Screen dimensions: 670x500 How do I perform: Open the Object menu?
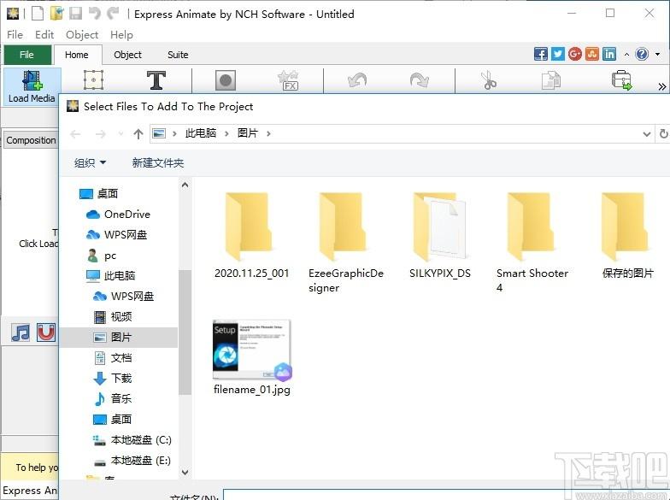pos(82,34)
